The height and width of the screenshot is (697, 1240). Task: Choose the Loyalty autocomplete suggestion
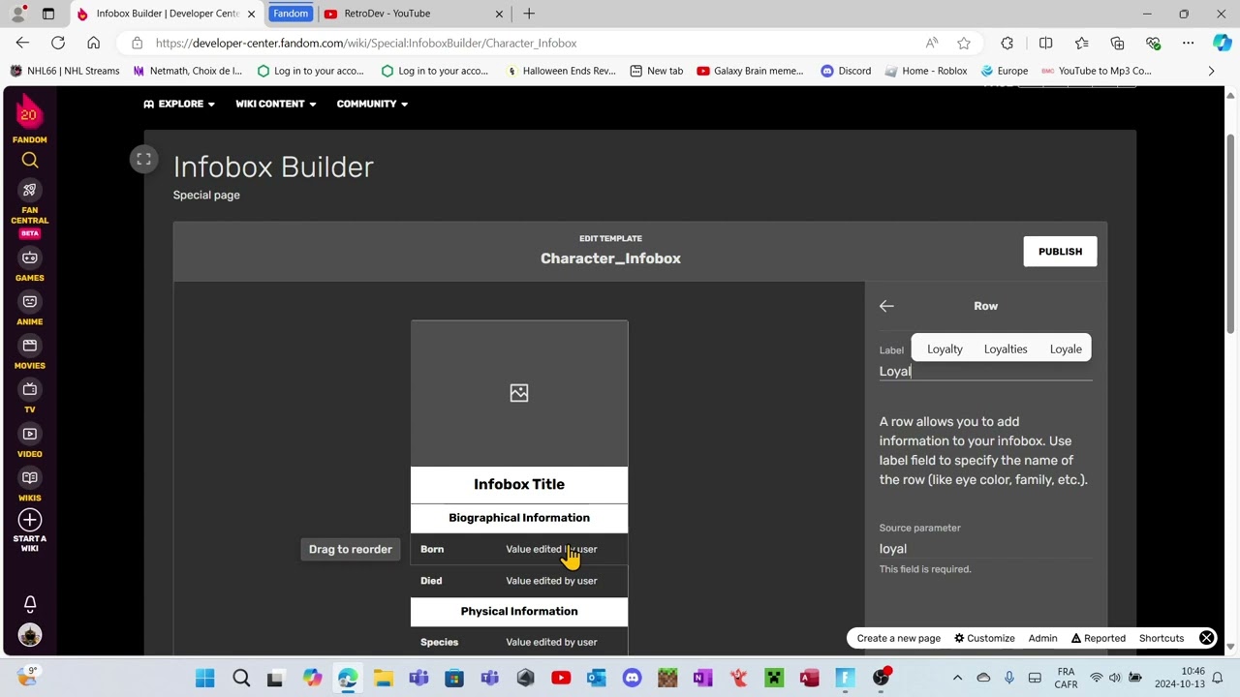945,349
